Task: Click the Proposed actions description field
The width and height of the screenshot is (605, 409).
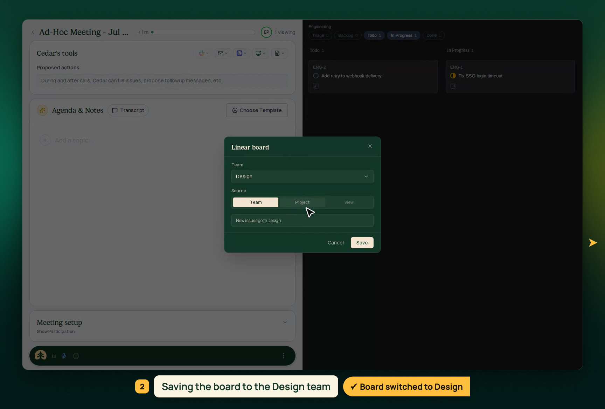Action: tap(162, 81)
